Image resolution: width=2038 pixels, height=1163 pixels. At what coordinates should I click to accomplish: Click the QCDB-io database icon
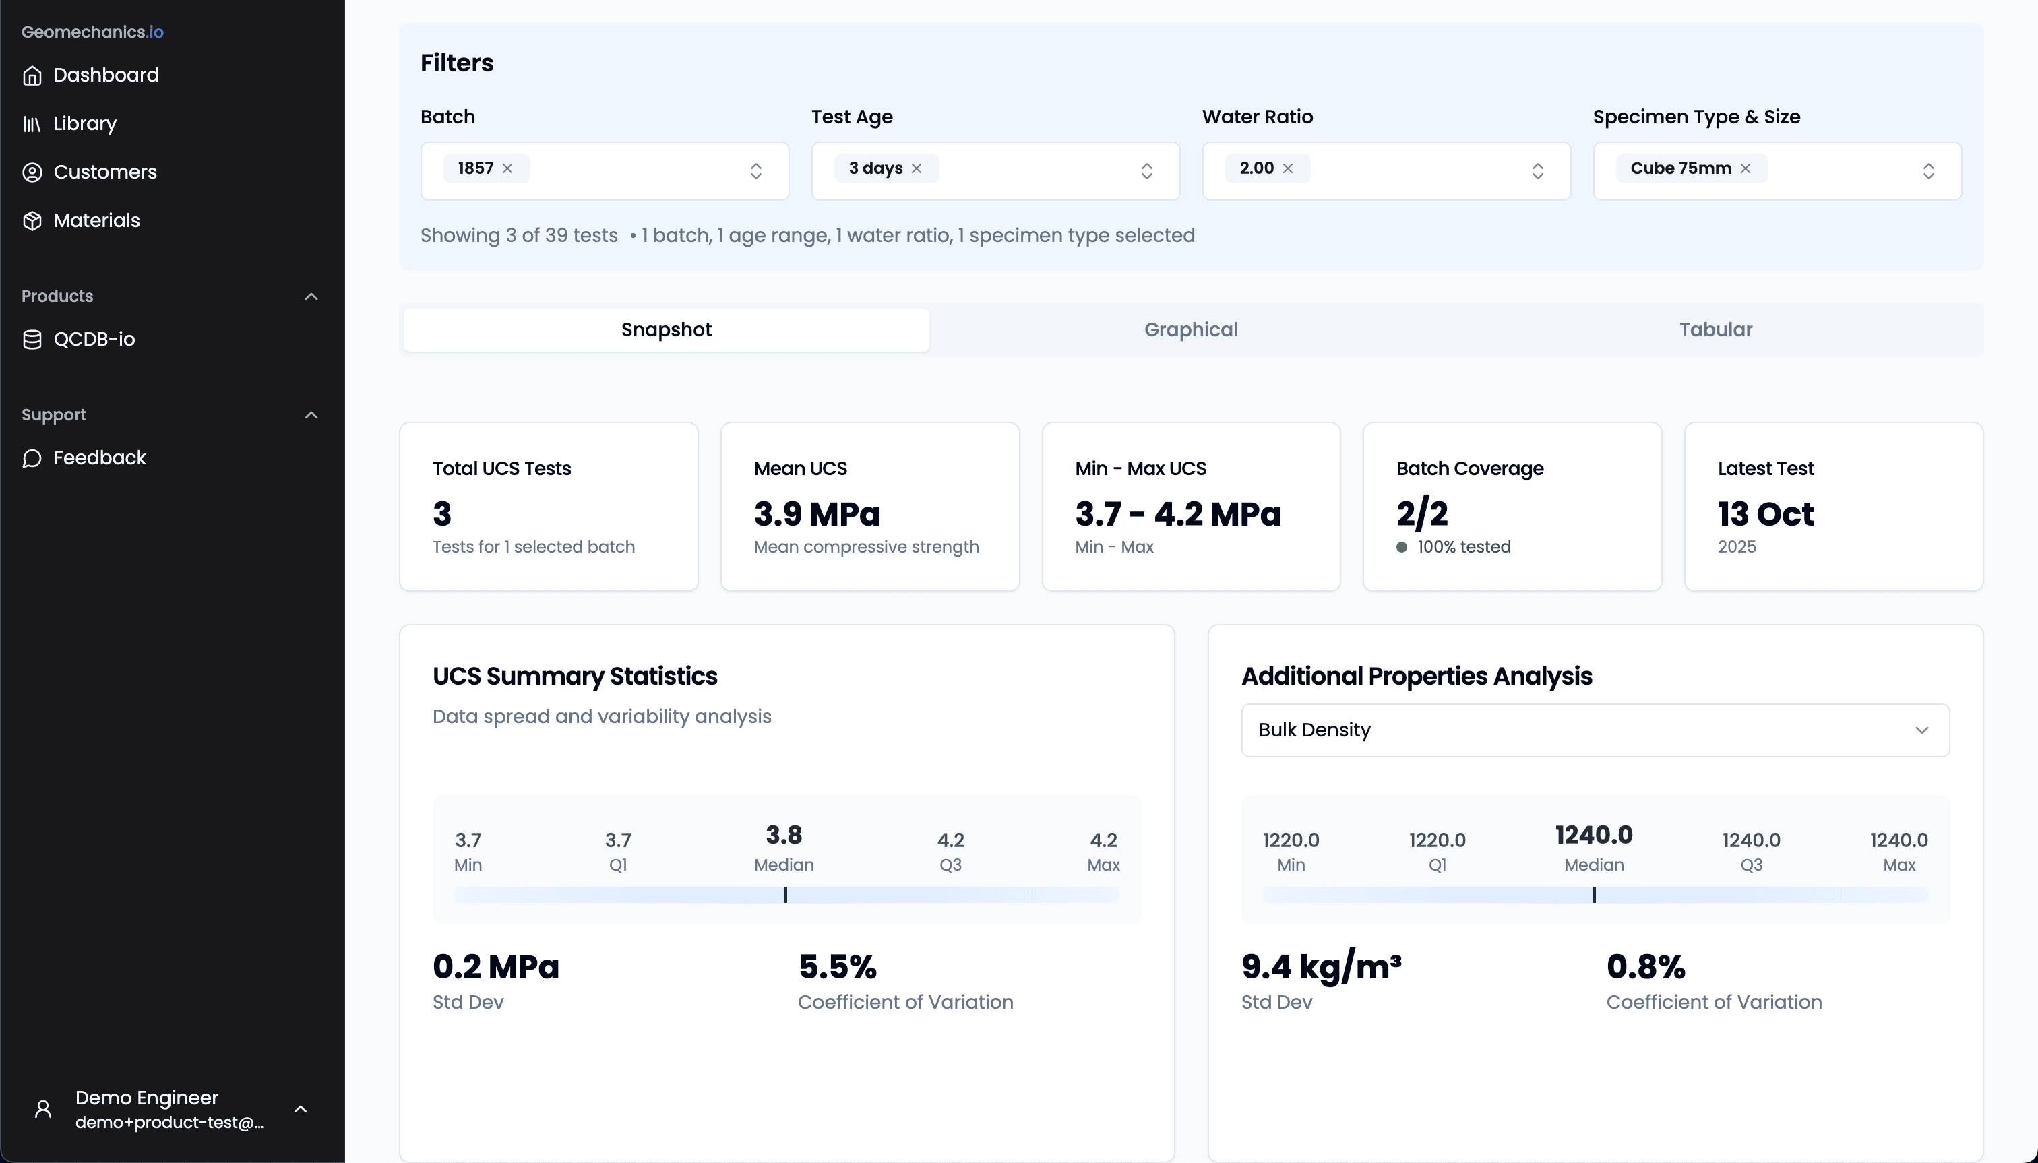point(33,339)
